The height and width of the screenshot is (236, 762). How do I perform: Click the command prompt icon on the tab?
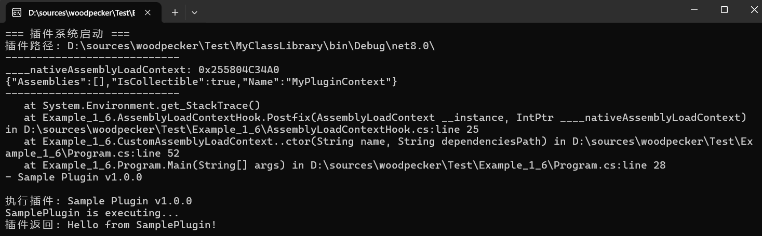tap(17, 12)
